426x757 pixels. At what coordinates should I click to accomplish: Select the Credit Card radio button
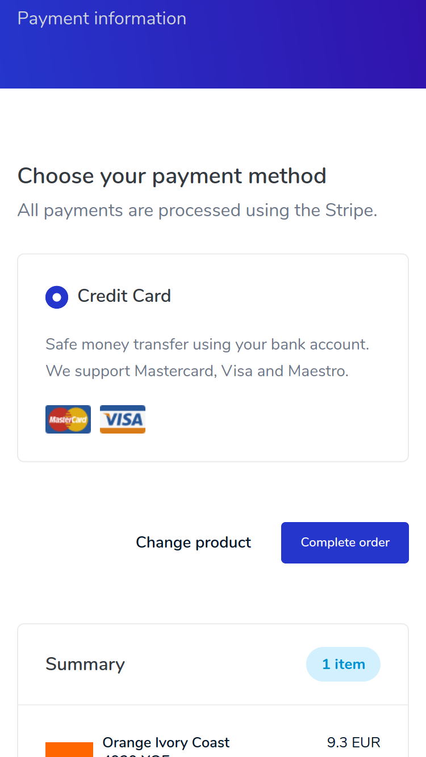pos(57,297)
